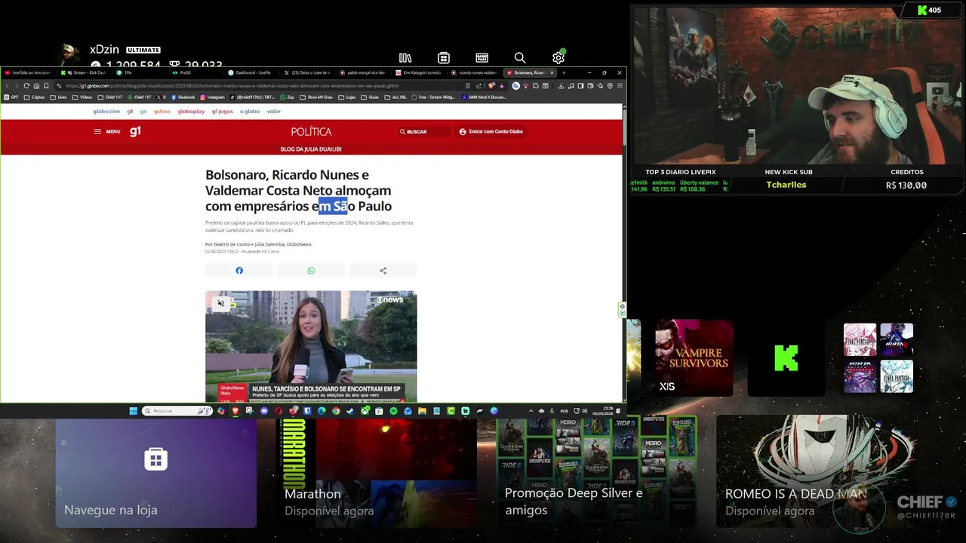Click Entrar com Conta Globo
Image resolution: width=966 pixels, height=543 pixels.
491,131
